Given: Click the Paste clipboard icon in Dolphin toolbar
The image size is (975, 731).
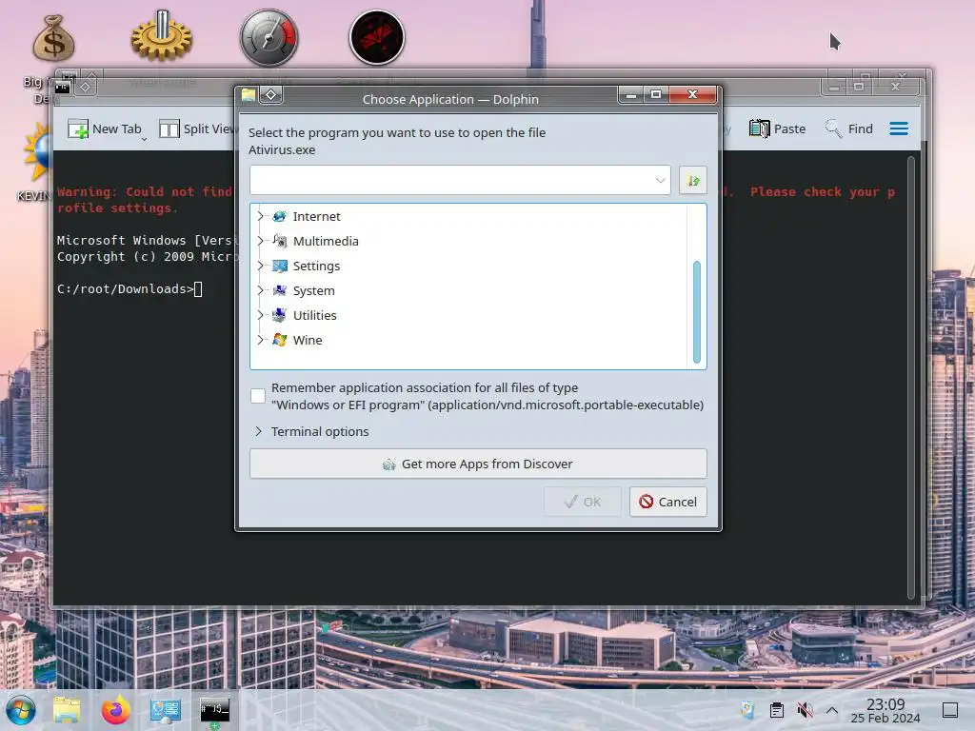Looking at the screenshot, I should [x=759, y=128].
